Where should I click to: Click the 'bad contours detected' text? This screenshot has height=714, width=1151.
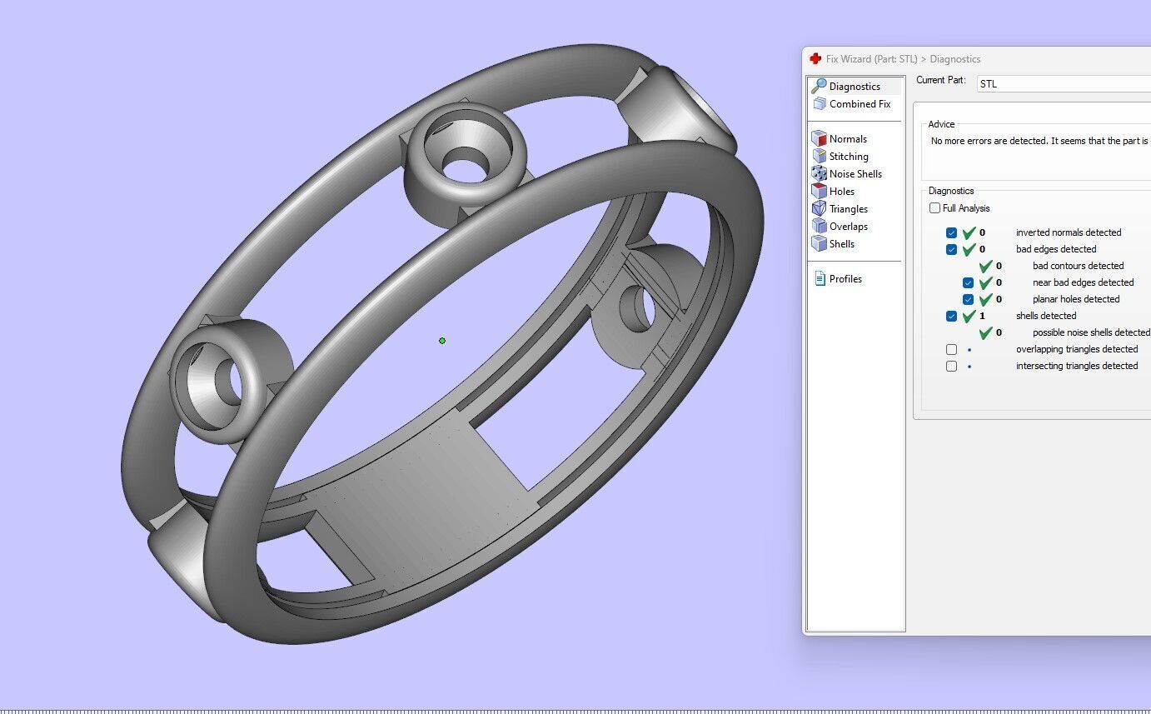tap(1078, 266)
